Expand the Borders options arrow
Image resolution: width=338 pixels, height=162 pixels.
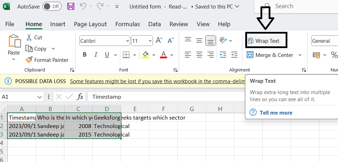pos(134,55)
